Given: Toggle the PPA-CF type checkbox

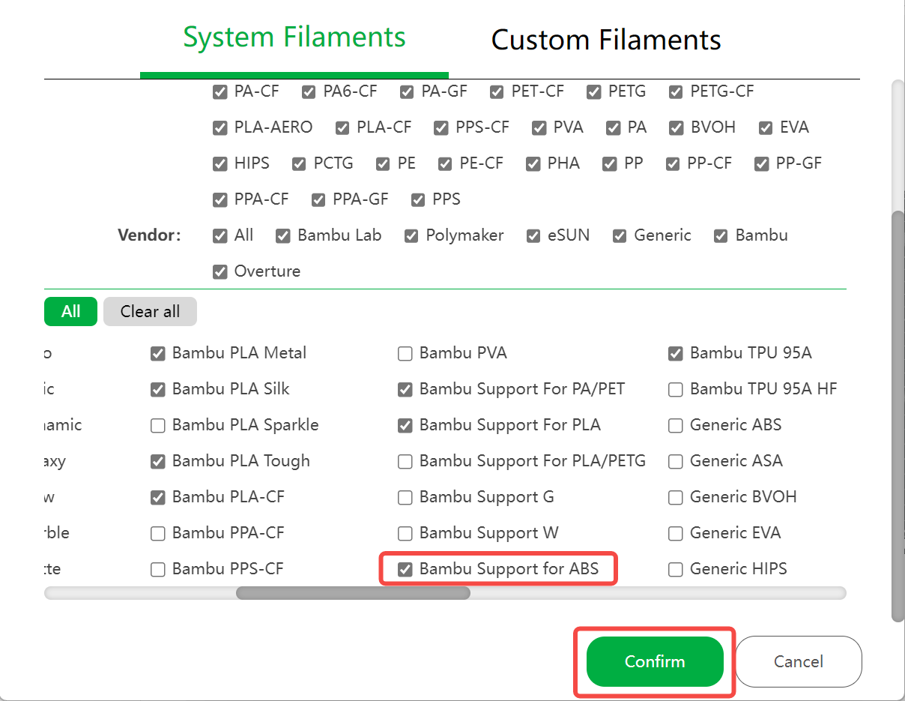Looking at the screenshot, I should [x=220, y=199].
